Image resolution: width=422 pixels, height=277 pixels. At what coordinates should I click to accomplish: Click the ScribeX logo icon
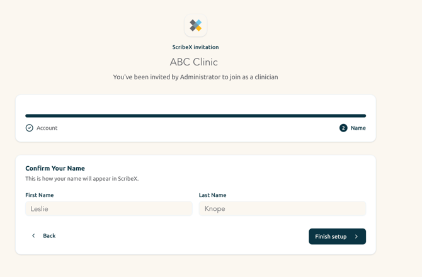(x=196, y=26)
